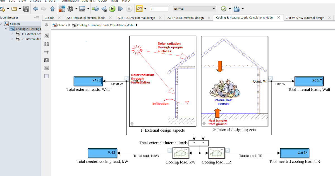Image resolution: width=335 pixels, height=176 pixels.
Task: Expand the '1: External des' tree node
Action: coord(12,34)
